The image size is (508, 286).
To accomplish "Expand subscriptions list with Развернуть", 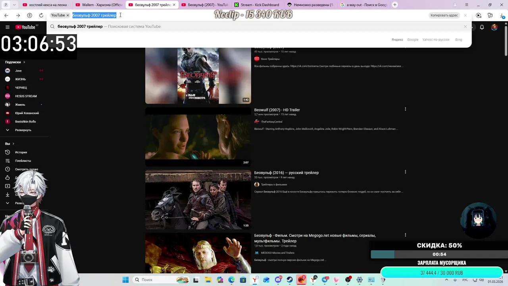I will (x=23, y=130).
